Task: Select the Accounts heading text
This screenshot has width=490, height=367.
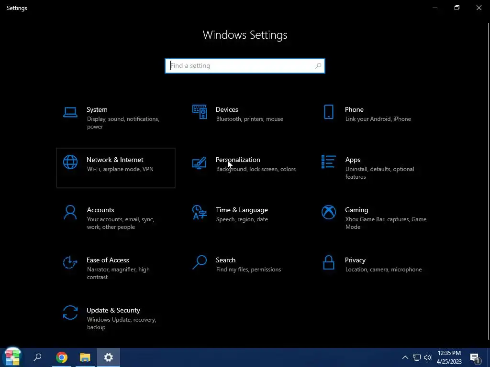Action: pos(100,210)
